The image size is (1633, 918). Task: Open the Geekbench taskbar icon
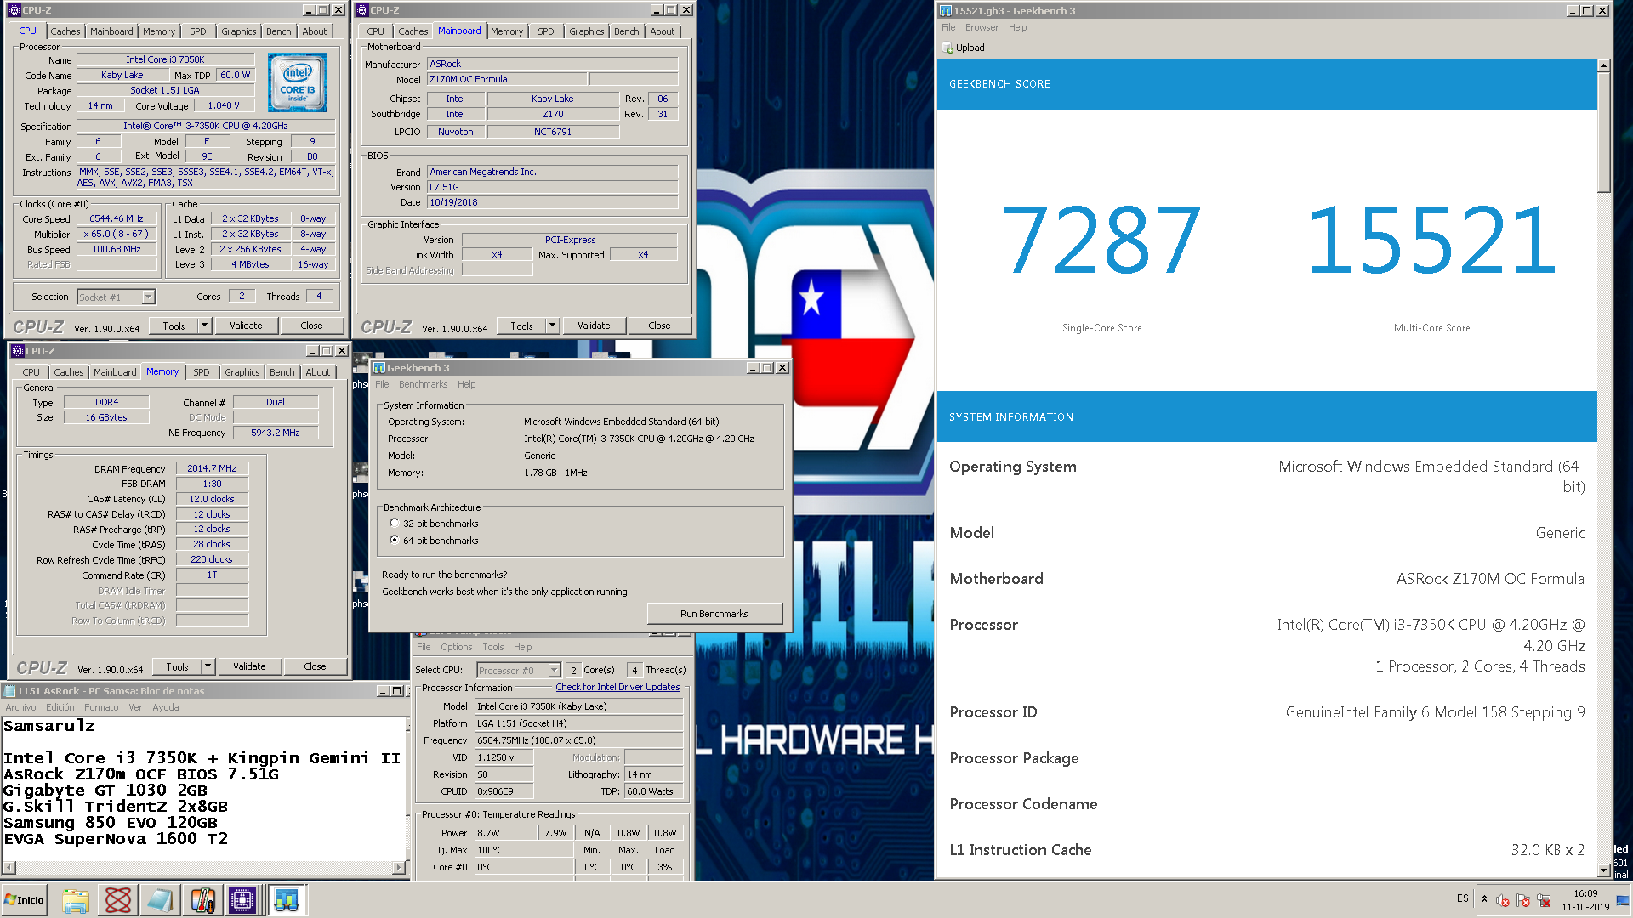pos(287,900)
